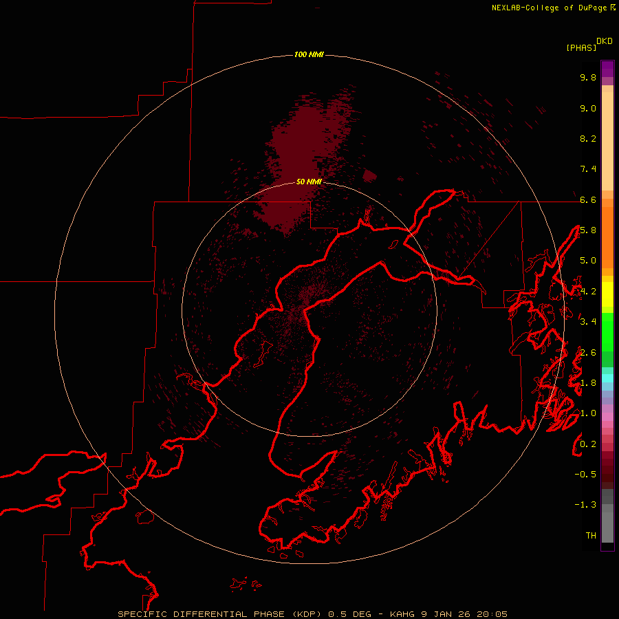Click the -1.3 legend value
Screen dimensions: 619x619
coord(585,505)
